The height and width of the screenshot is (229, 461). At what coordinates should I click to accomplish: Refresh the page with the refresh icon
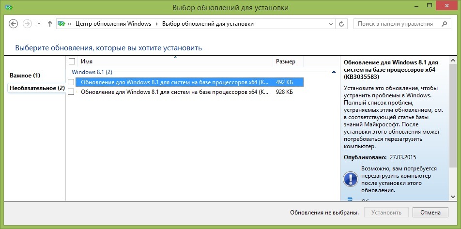coord(341,24)
